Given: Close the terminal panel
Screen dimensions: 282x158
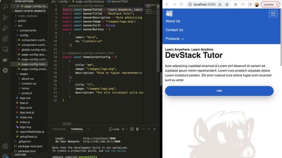Looking at the screenshot, I should (155, 129).
